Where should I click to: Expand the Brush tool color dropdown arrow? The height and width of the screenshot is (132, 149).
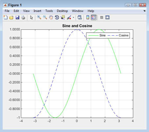[74, 17]
